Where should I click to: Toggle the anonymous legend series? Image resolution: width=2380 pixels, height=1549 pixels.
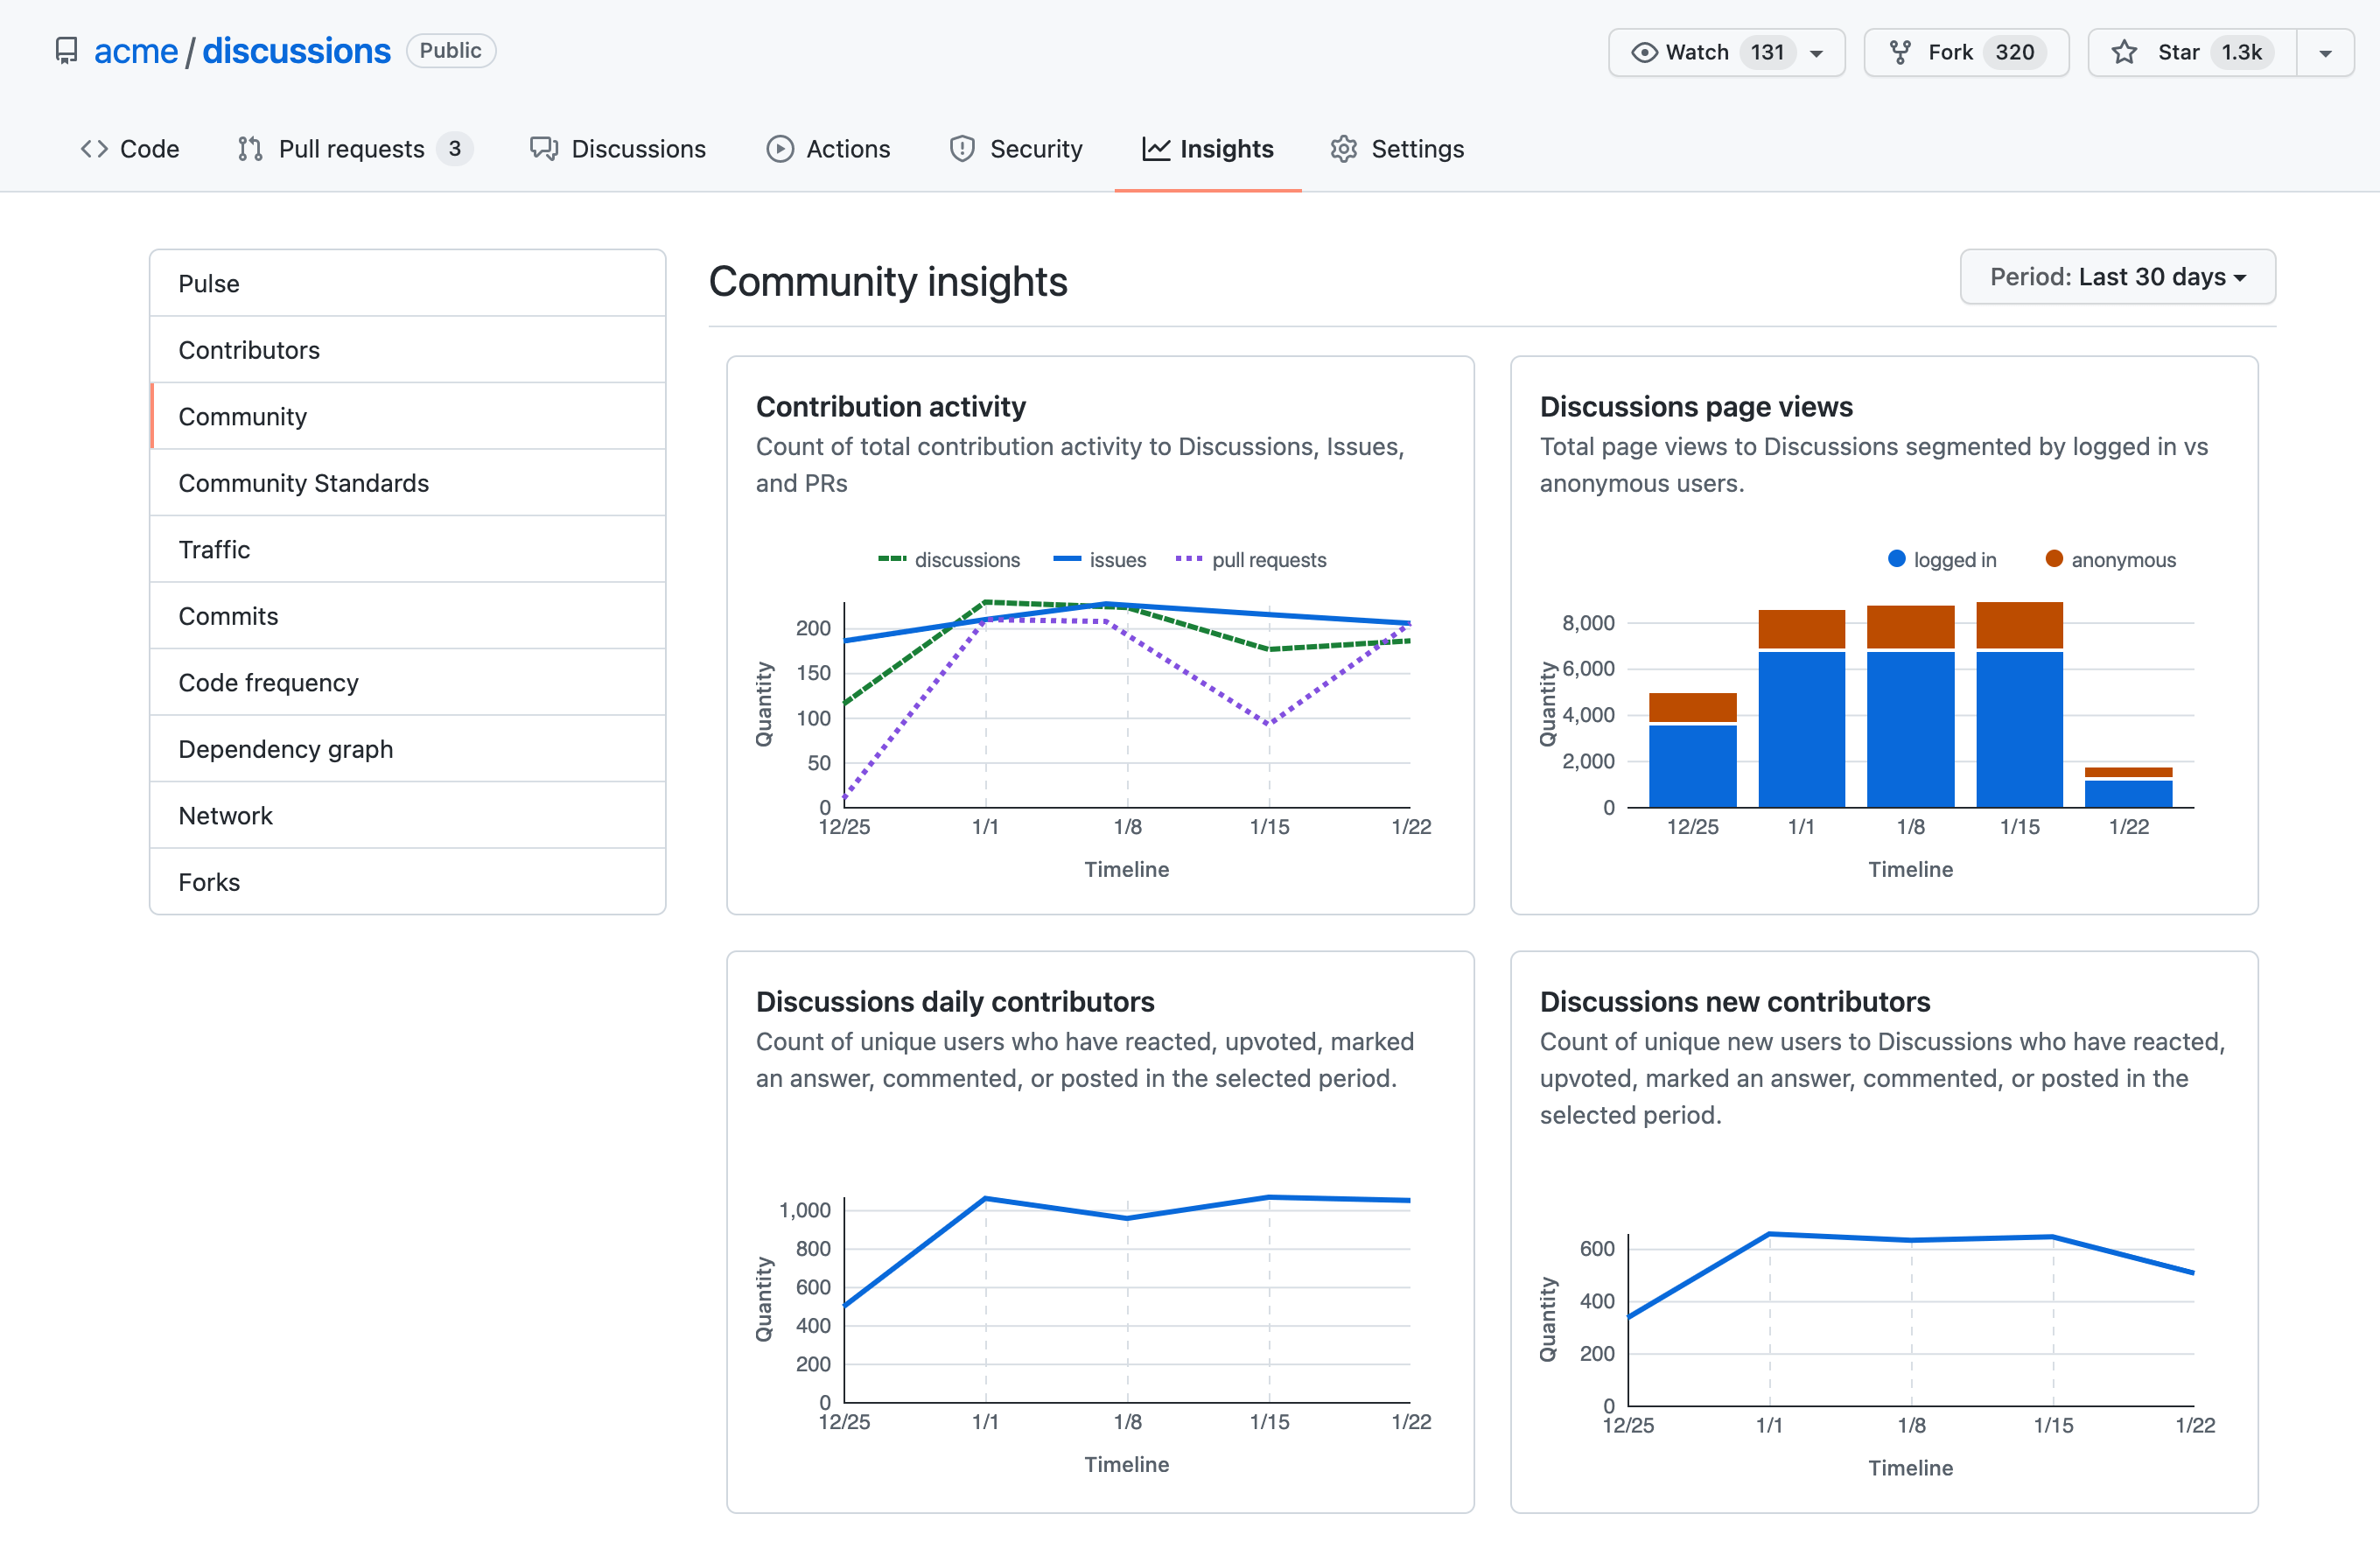[2110, 560]
